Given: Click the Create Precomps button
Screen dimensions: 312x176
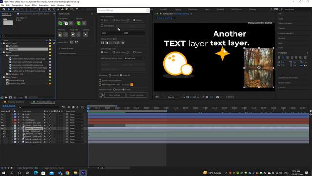Looking at the screenshot, I should click(x=136, y=95).
